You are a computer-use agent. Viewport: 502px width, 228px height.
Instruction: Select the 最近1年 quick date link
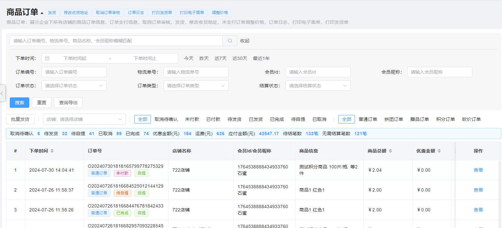coord(261,58)
